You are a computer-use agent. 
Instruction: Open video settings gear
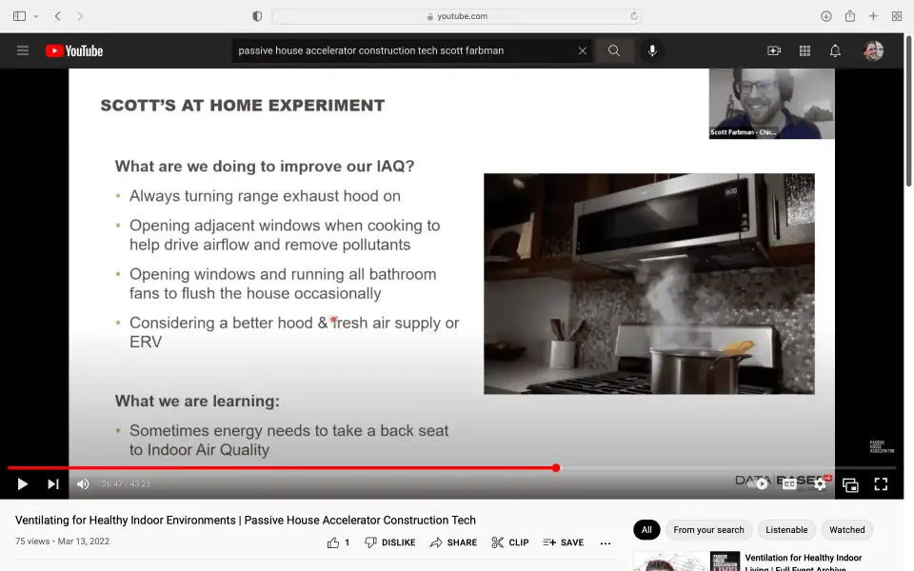(x=820, y=484)
